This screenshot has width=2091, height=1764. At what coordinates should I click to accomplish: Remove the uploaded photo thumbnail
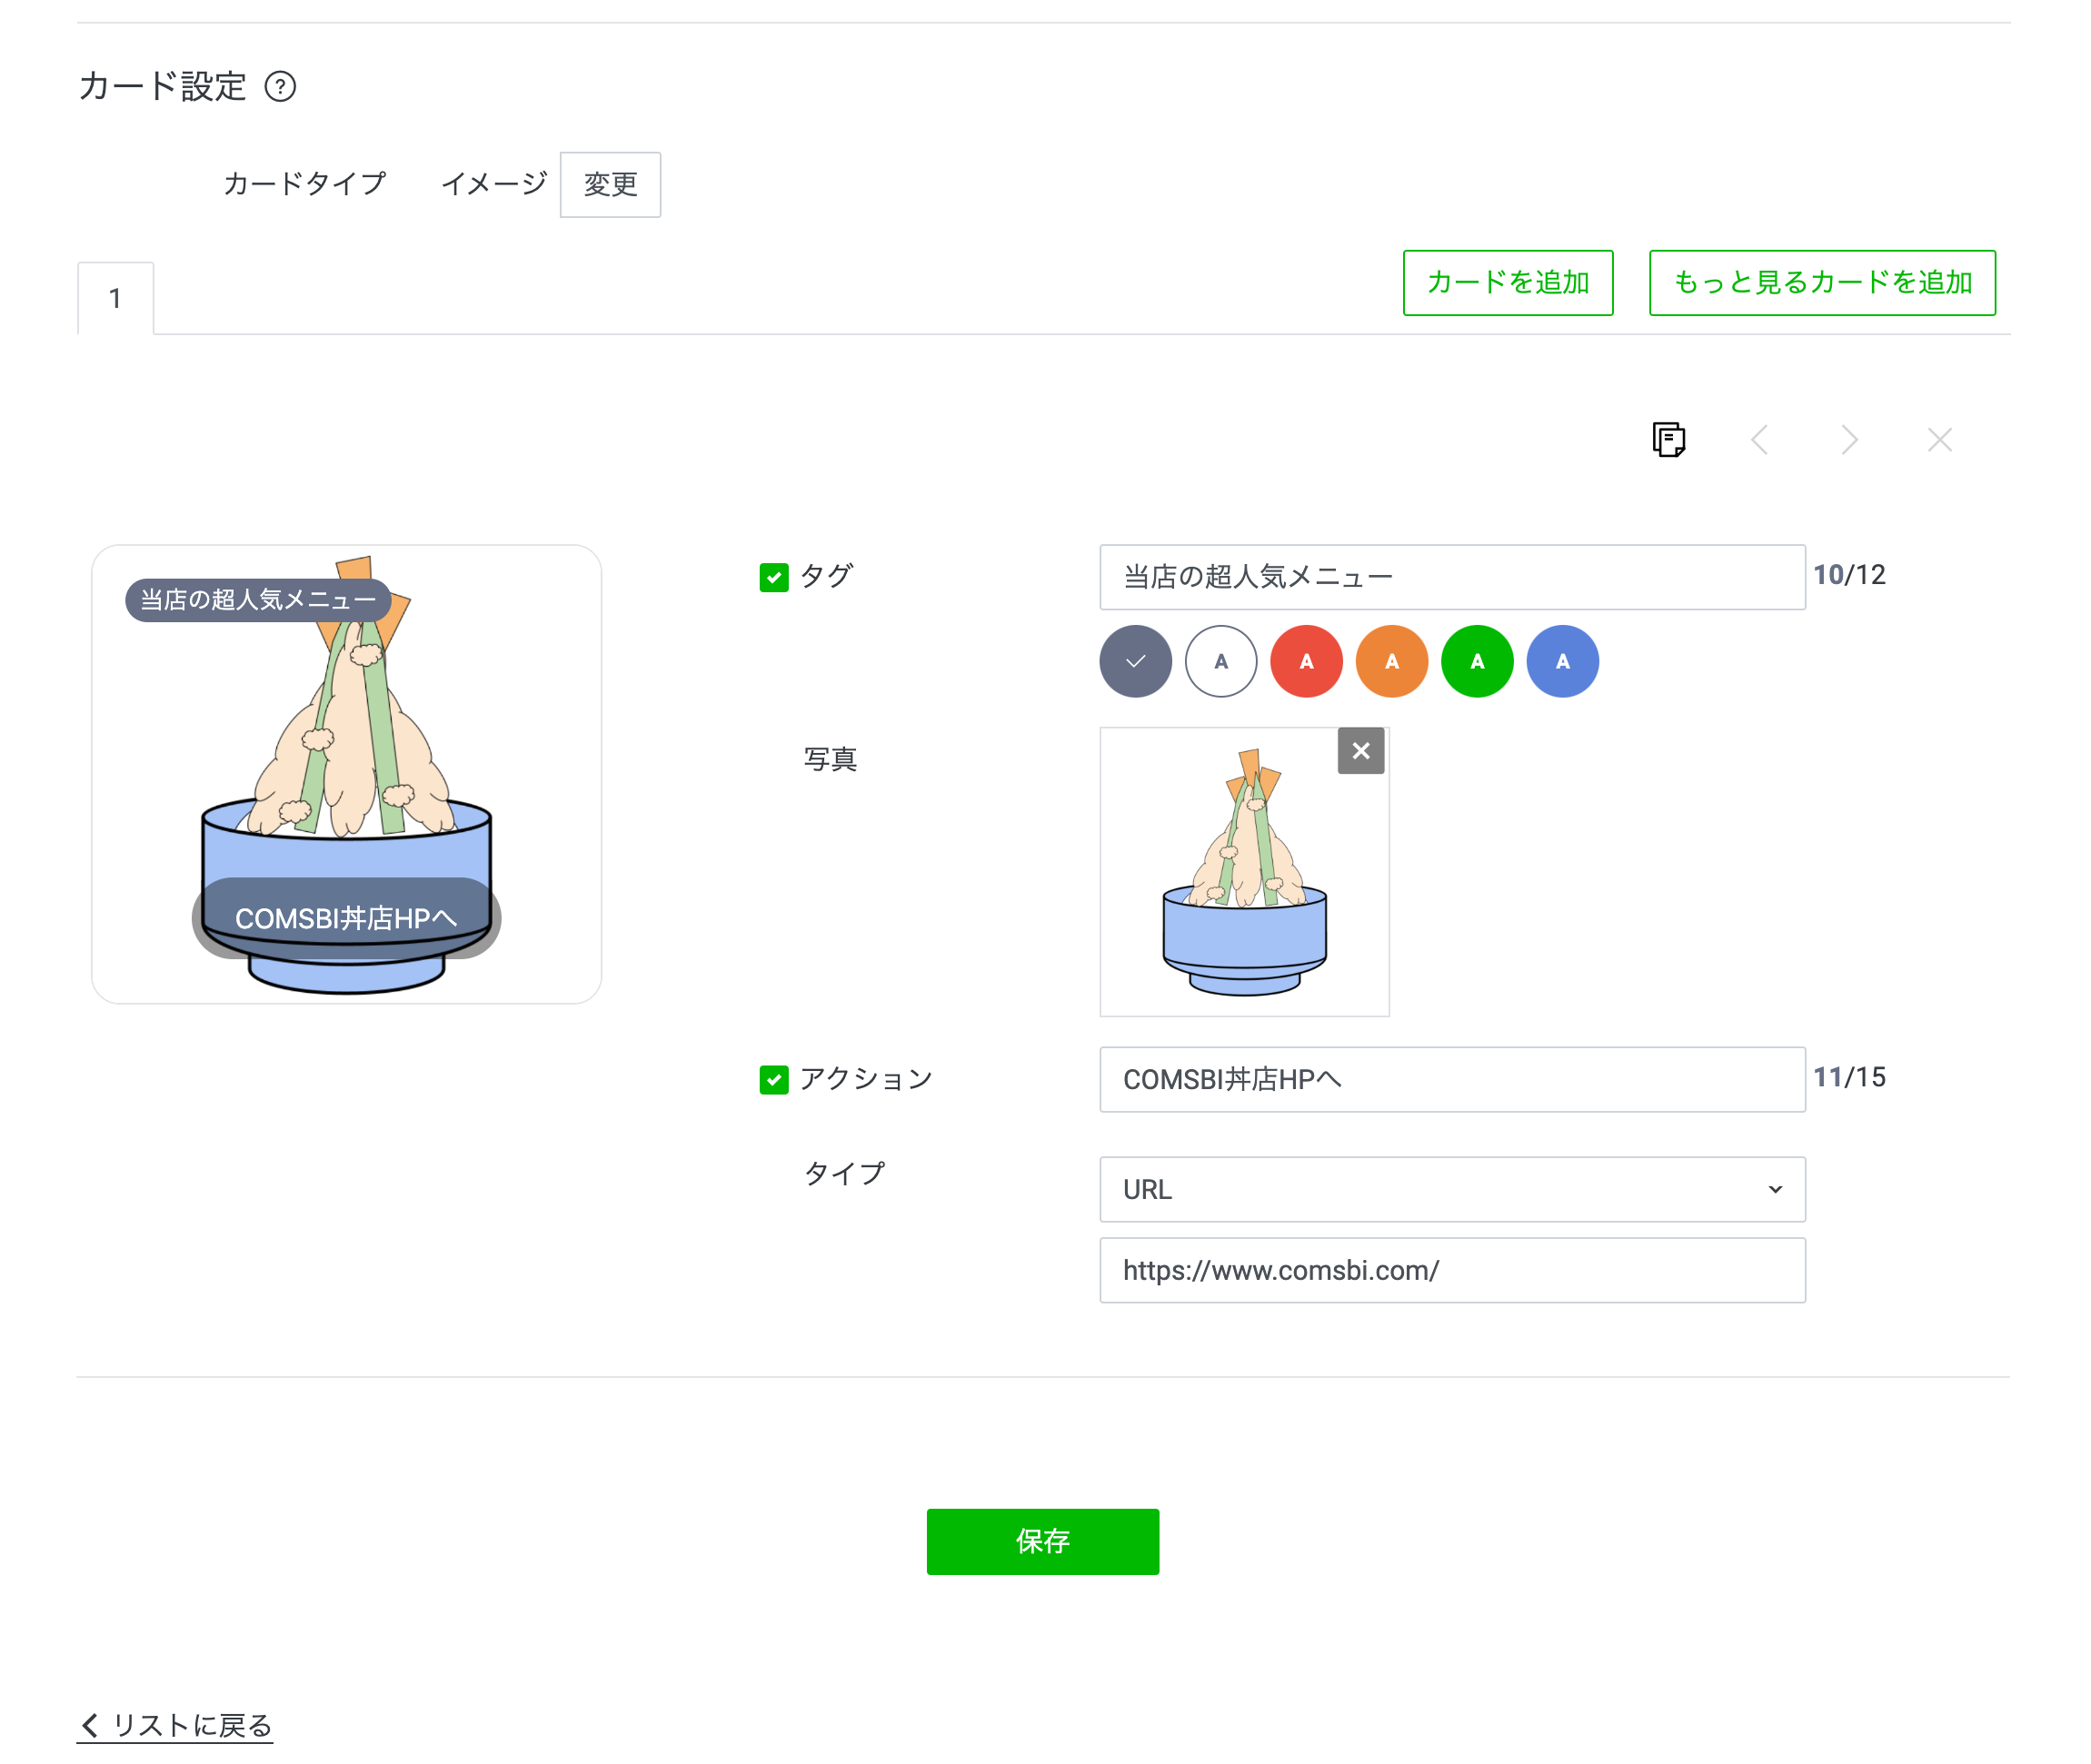[1359, 751]
